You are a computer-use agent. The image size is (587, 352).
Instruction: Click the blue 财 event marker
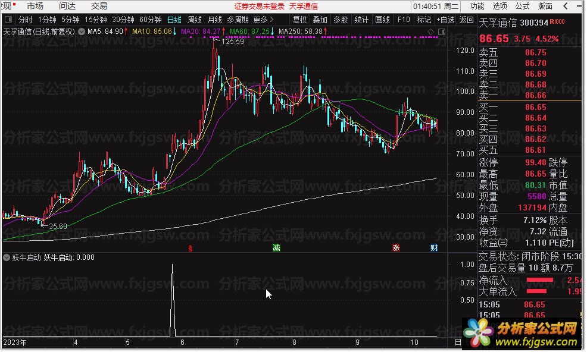point(434,247)
